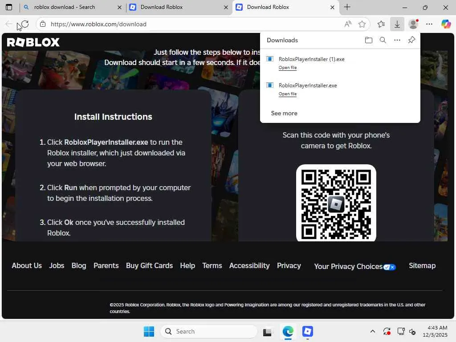Search downloads with magnifier icon
Viewport: 456px width, 342px height.
tap(383, 40)
